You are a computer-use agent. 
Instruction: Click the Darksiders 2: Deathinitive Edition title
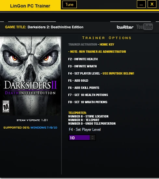point(55,27)
